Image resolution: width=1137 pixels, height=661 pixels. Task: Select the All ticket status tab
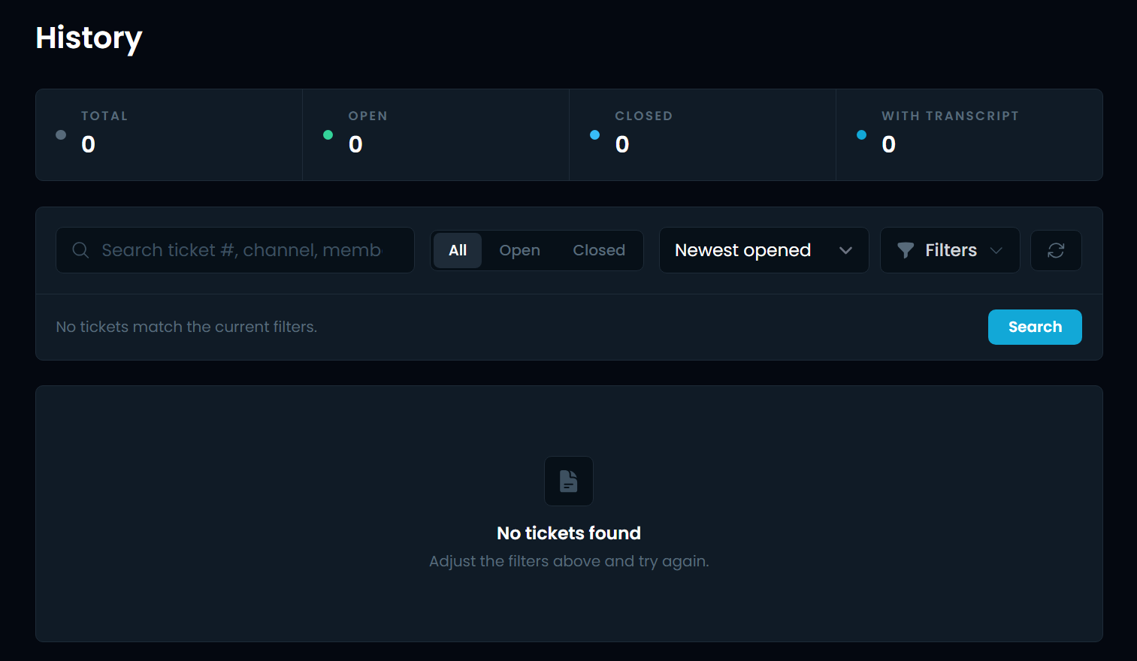tap(458, 250)
